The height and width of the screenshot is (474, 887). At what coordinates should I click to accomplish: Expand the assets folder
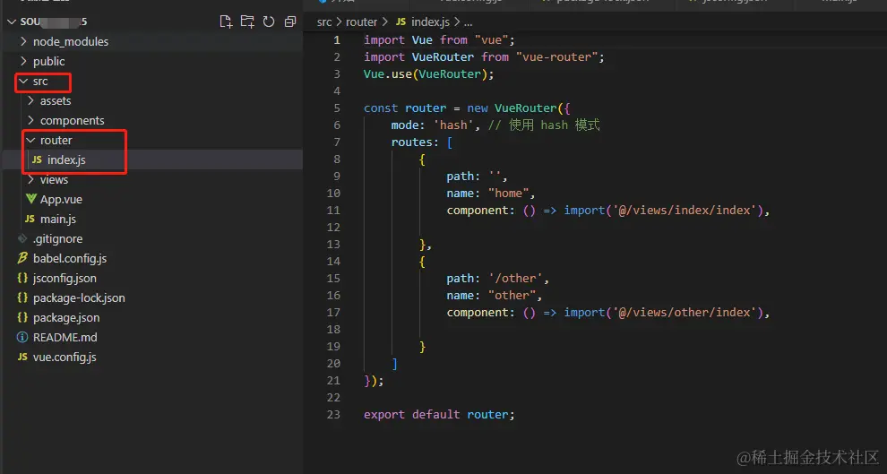coord(30,100)
